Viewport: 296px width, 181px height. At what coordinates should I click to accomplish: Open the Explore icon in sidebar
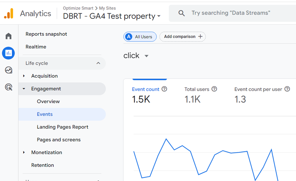tap(9, 70)
